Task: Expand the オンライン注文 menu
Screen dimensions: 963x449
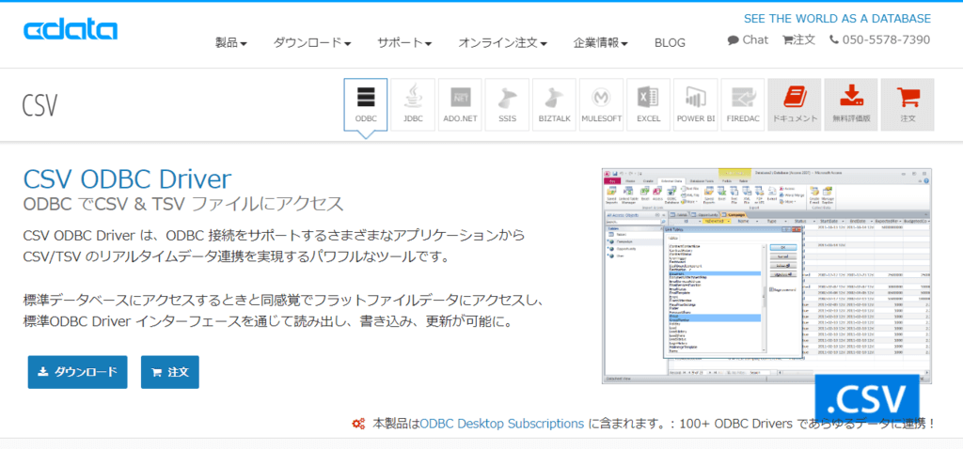Action: [x=503, y=43]
